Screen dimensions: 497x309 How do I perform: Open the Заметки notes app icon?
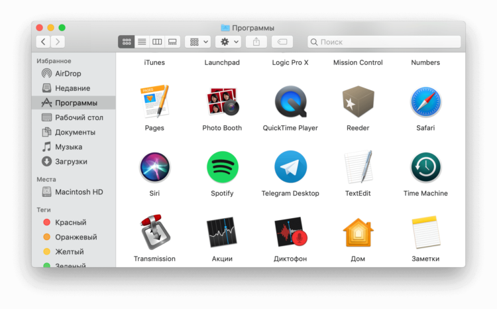pos(426,232)
